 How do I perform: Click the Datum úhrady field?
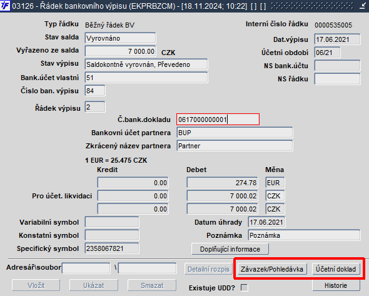point(266,222)
